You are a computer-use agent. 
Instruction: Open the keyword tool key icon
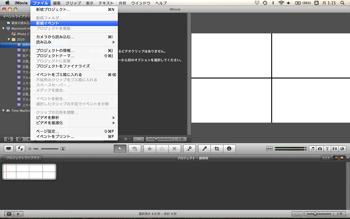[x=189, y=149]
